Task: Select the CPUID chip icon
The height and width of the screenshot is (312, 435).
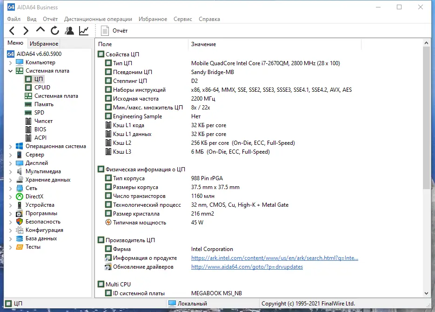Action: click(x=28, y=88)
